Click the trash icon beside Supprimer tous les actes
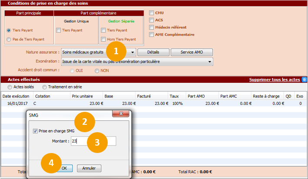Screen dimensions: 308x179 pyautogui.click(x=304, y=80)
